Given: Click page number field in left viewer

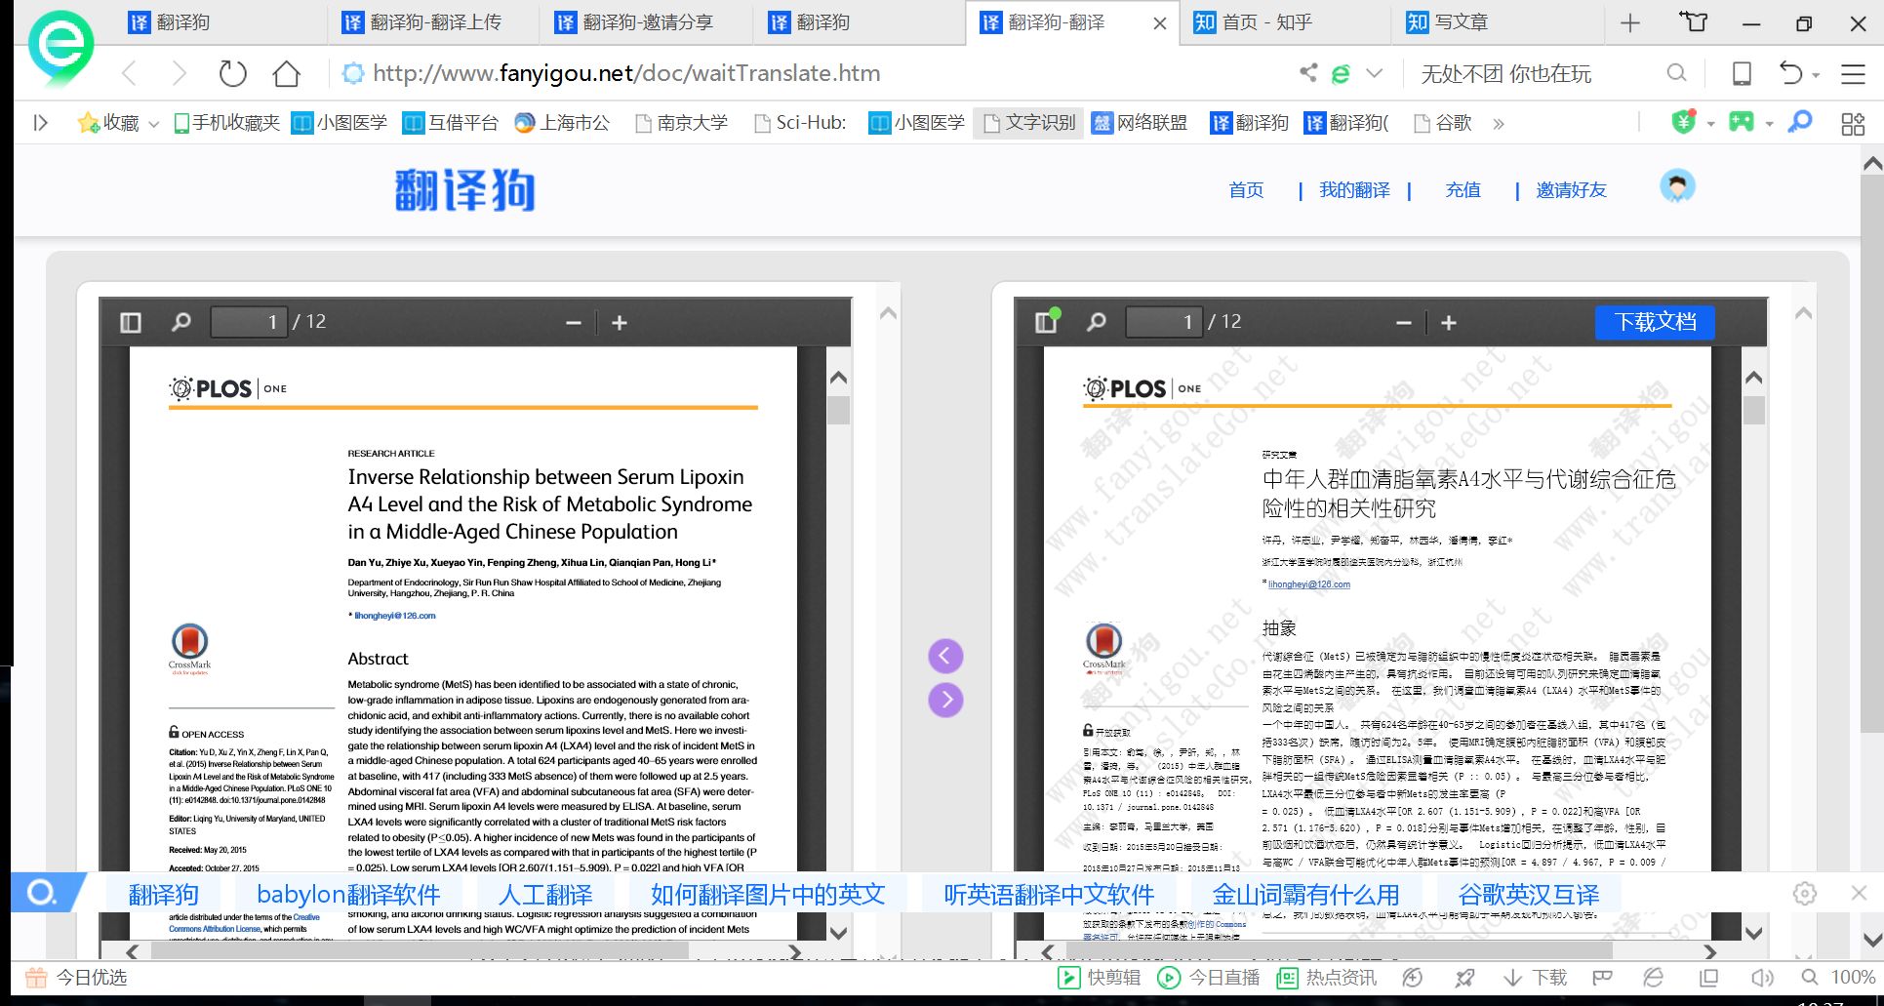Looking at the screenshot, I should [x=249, y=322].
